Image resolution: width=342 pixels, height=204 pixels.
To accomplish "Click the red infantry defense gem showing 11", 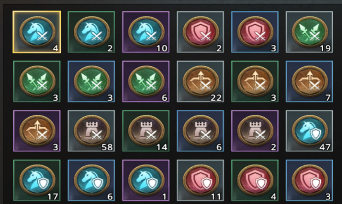I will pos(201,180).
